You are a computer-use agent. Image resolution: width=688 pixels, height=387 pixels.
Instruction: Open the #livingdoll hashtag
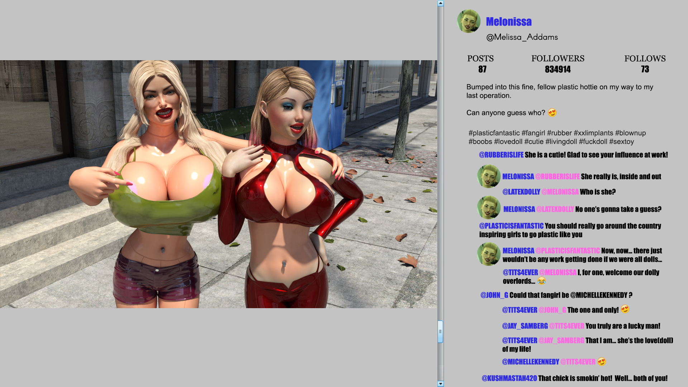(561, 142)
